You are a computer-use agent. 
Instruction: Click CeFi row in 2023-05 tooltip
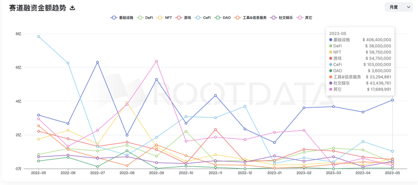tap(360, 64)
